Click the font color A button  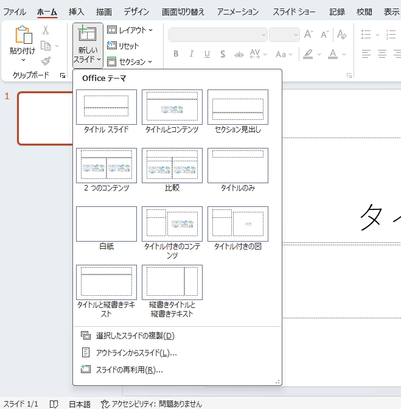pyautogui.click(x=333, y=54)
